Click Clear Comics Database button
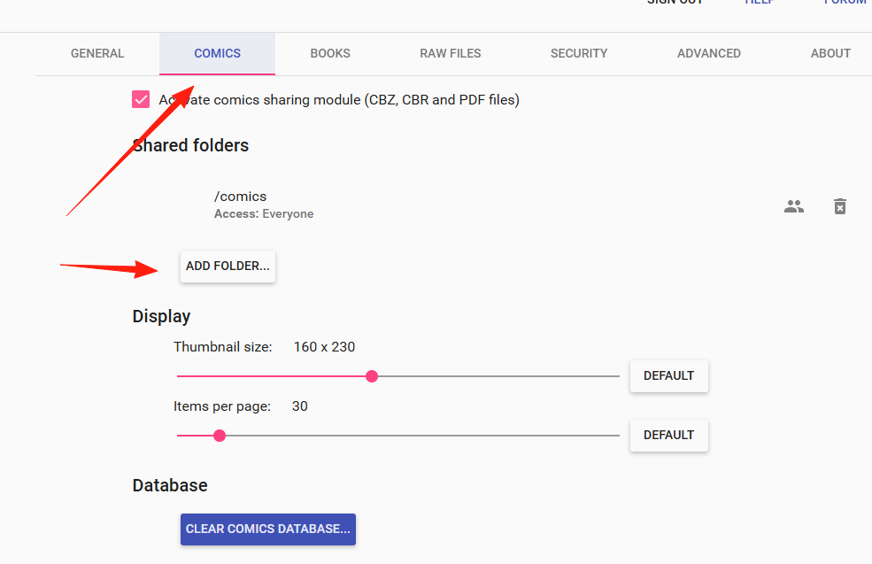This screenshot has height=564, width=872. pyautogui.click(x=268, y=529)
